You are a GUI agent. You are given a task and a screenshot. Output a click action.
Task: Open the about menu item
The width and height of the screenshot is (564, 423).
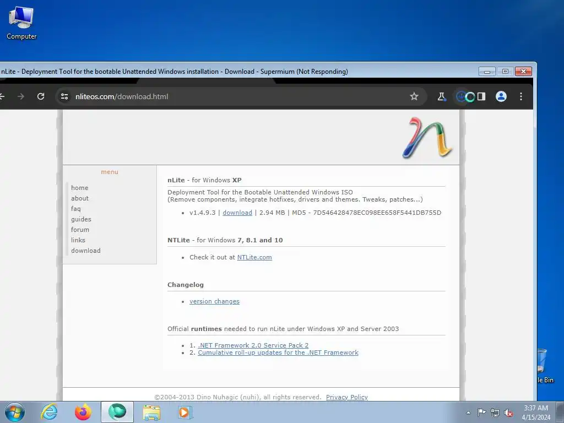pyautogui.click(x=79, y=198)
